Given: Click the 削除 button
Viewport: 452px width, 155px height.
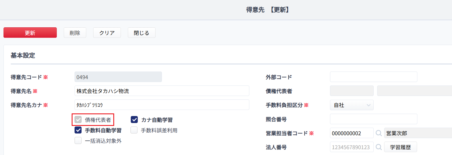Looking at the screenshot, I should click(75, 33).
